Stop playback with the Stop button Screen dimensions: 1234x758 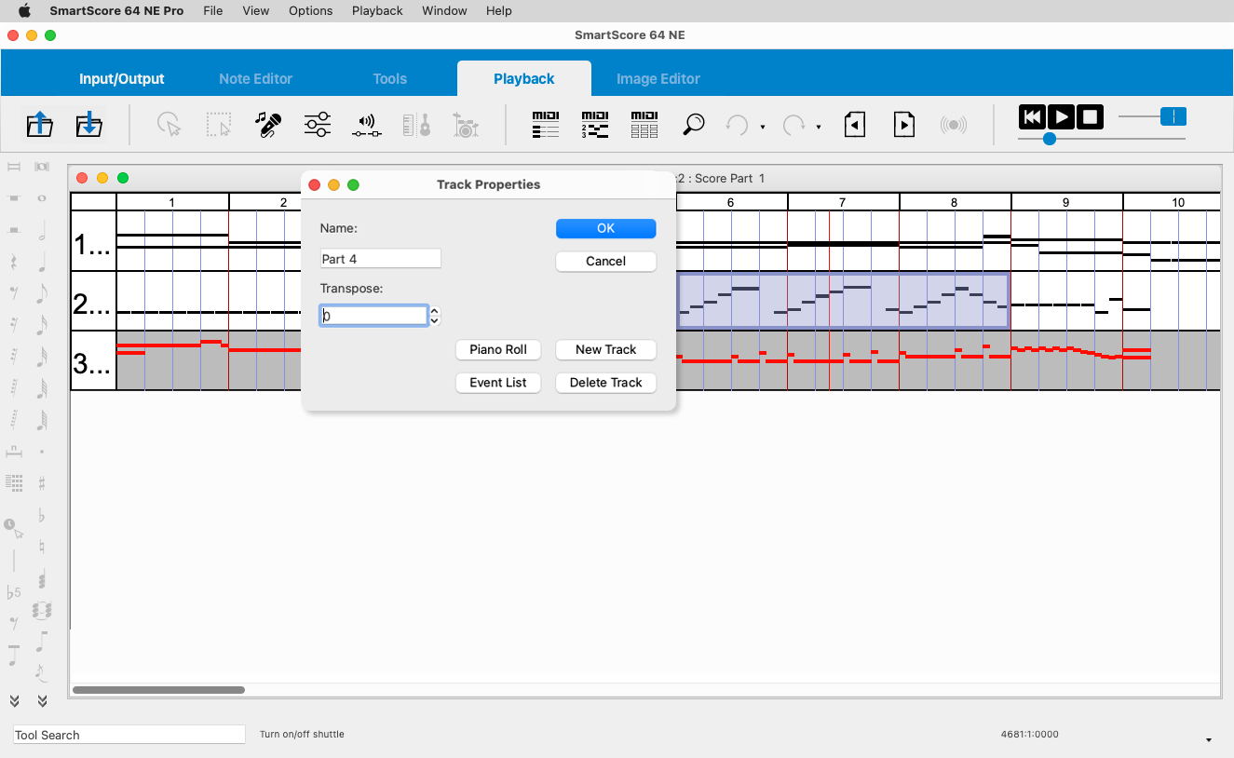coord(1090,116)
